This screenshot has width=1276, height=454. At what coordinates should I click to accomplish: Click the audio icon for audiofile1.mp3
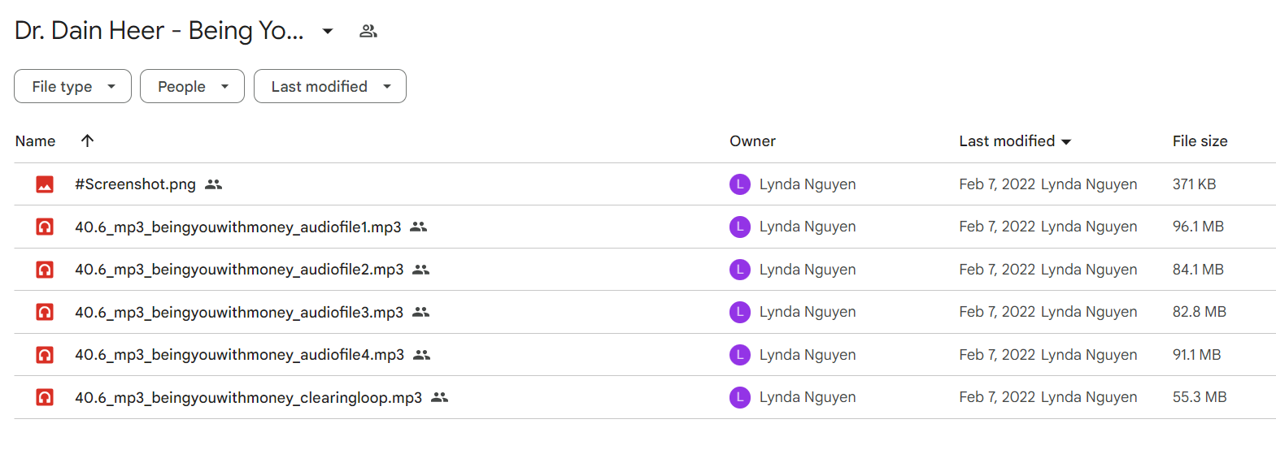(45, 227)
